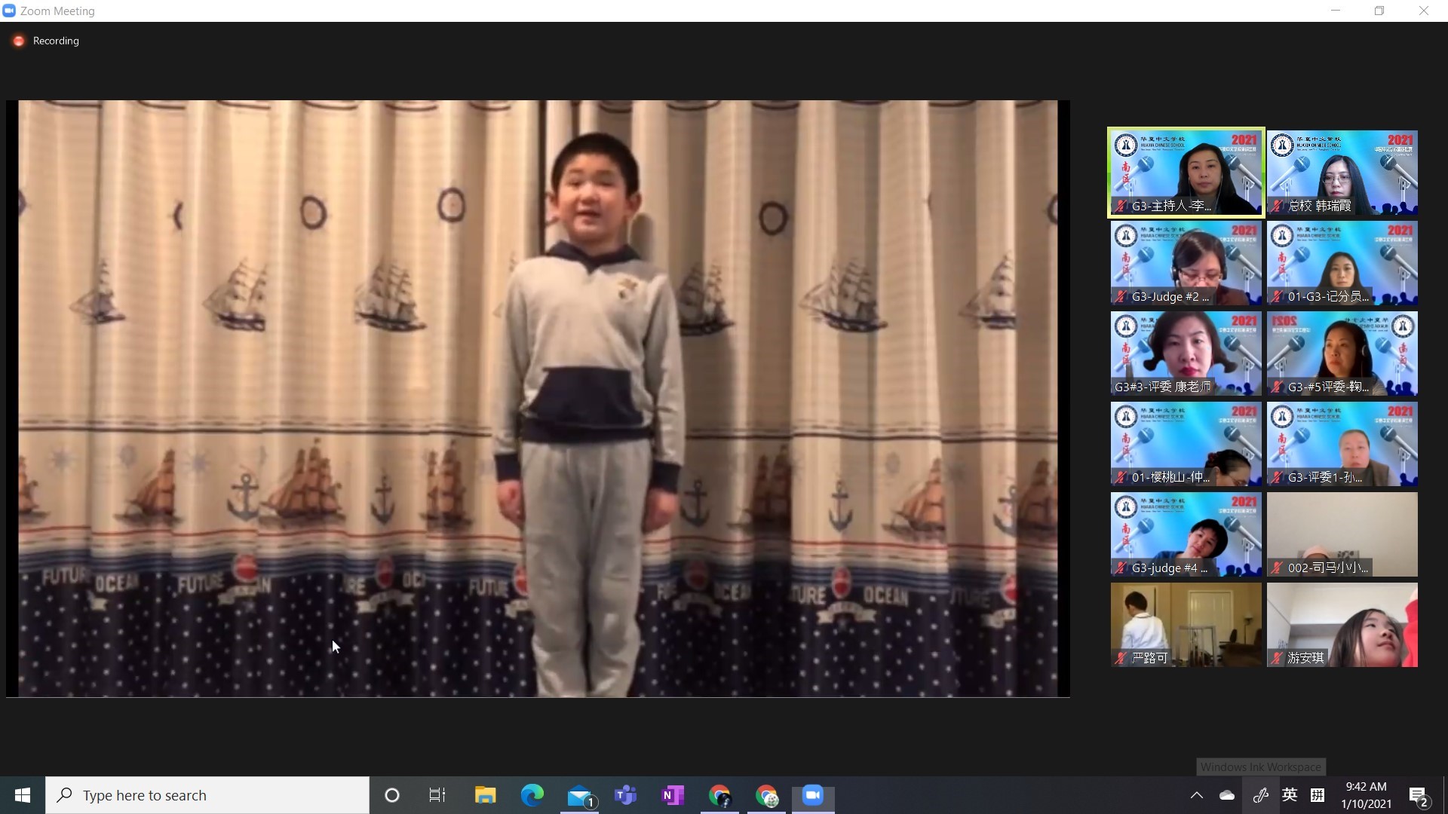Select the 总校 韩瑞霞 participant tile
This screenshot has width=1448, height=814.
point(1342,173)
